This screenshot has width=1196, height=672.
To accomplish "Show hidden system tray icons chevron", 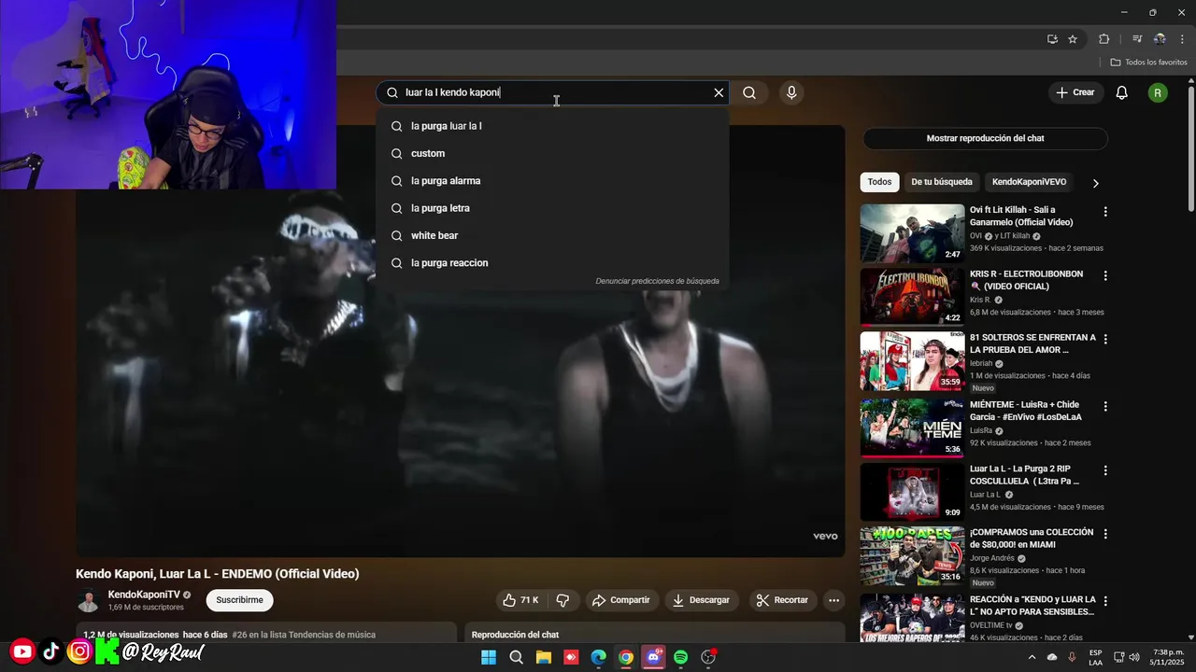I will coord(1032,657).
